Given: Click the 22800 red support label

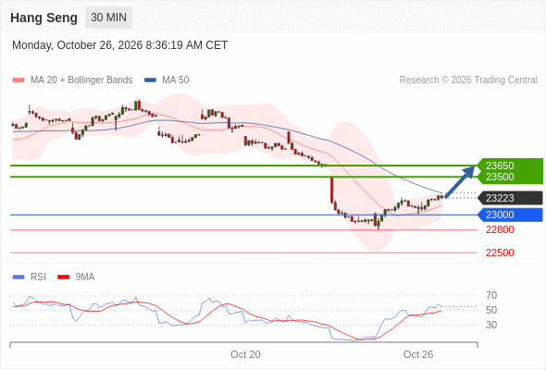Looking at the screenshot, I should point(500,229).
